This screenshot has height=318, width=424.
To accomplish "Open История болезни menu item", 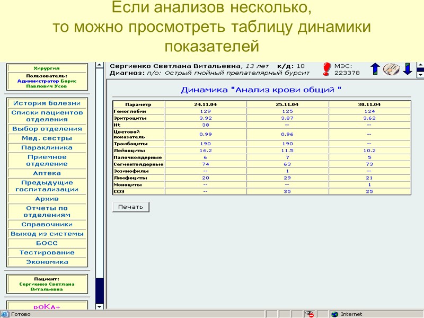I will pyautogui.click(x=47, y=103).
